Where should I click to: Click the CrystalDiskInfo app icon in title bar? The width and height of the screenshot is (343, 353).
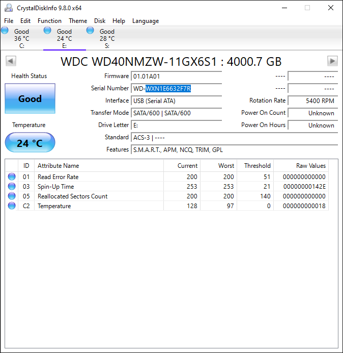point(9,8)
